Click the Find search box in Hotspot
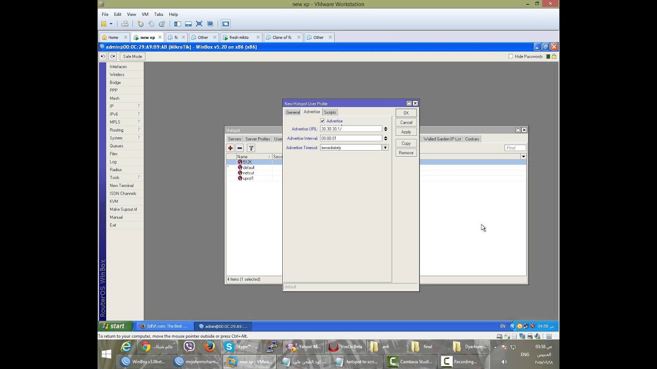657x369 pixels. pos(515,148)
